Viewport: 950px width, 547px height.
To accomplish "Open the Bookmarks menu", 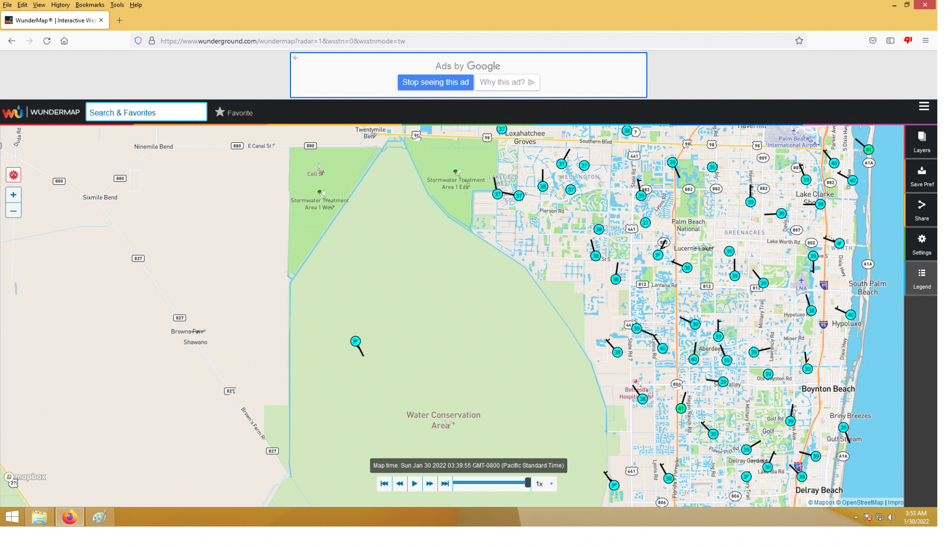I will click(x=91, y=5).
